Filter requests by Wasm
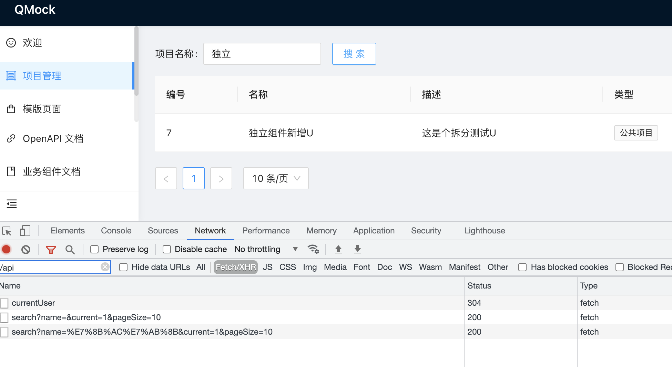672x367 pixels. [430, 267]
